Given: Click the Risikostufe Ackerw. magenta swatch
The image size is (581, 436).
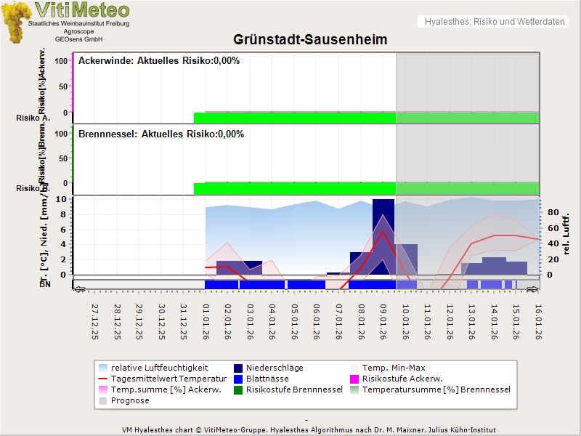Looking at the screenshot, I should click(x=355, y=379).
